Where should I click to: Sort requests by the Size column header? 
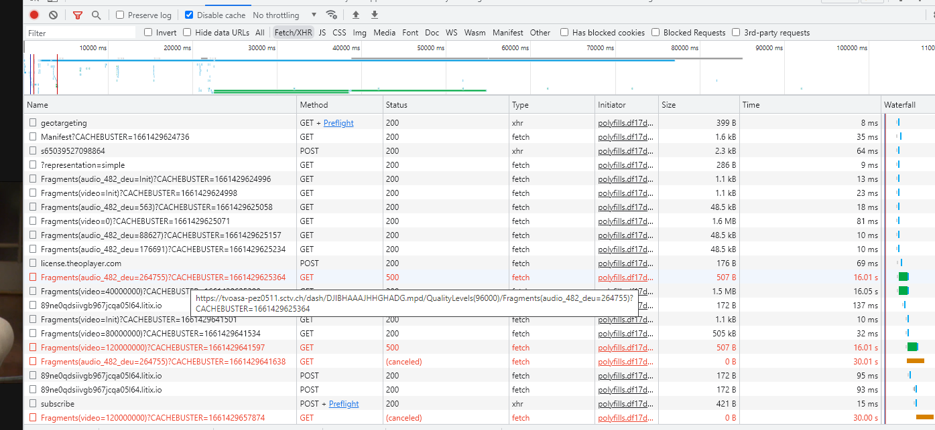[668, 105]
